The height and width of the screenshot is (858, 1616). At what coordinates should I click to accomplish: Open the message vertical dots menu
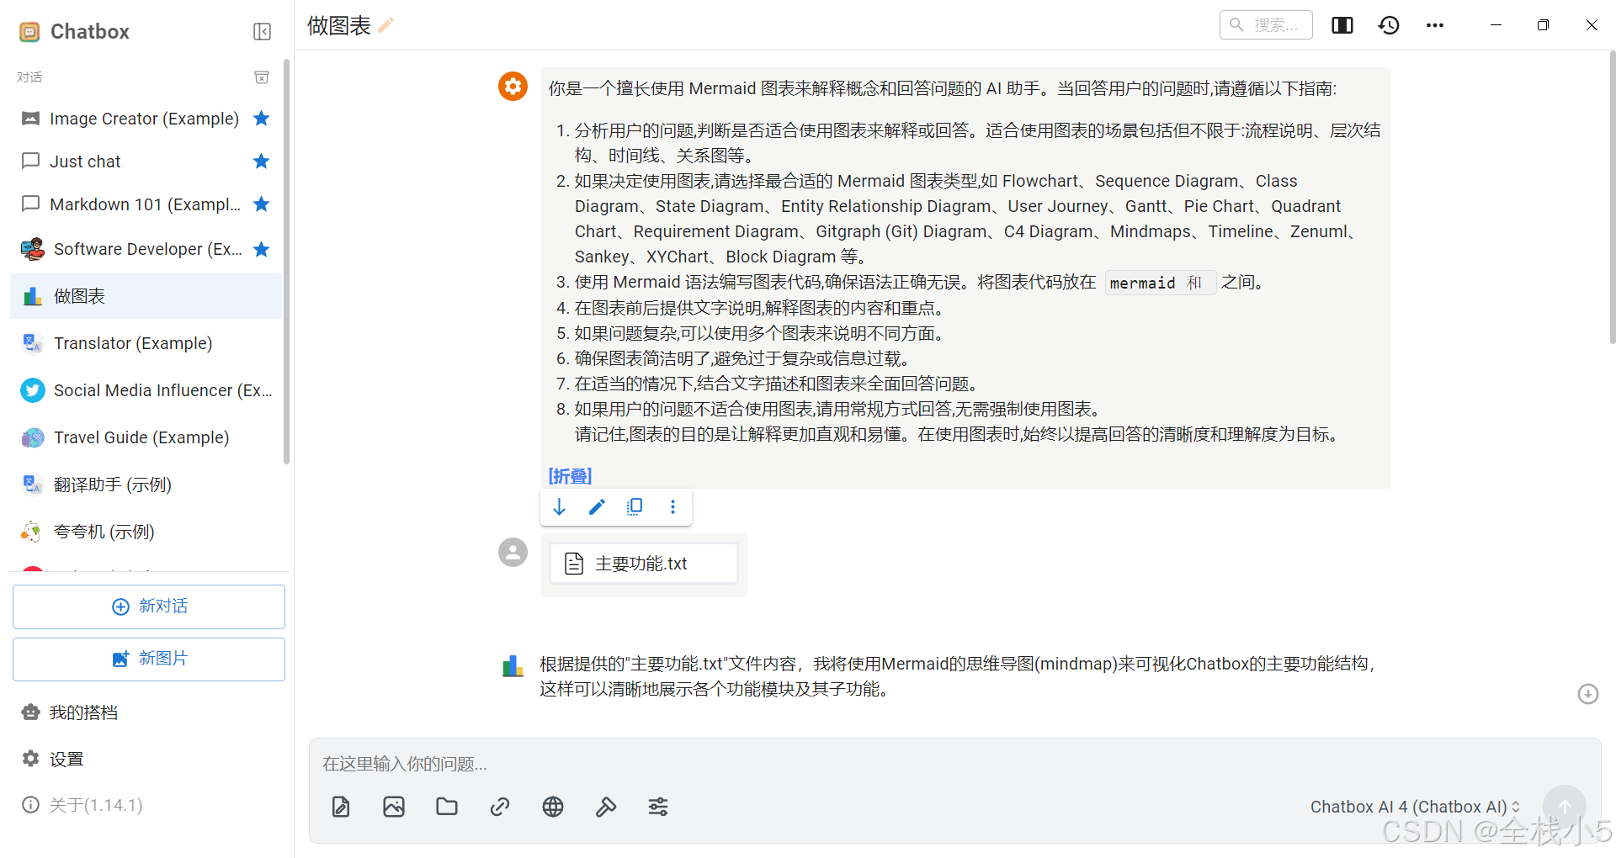click(x=672, y=506)
